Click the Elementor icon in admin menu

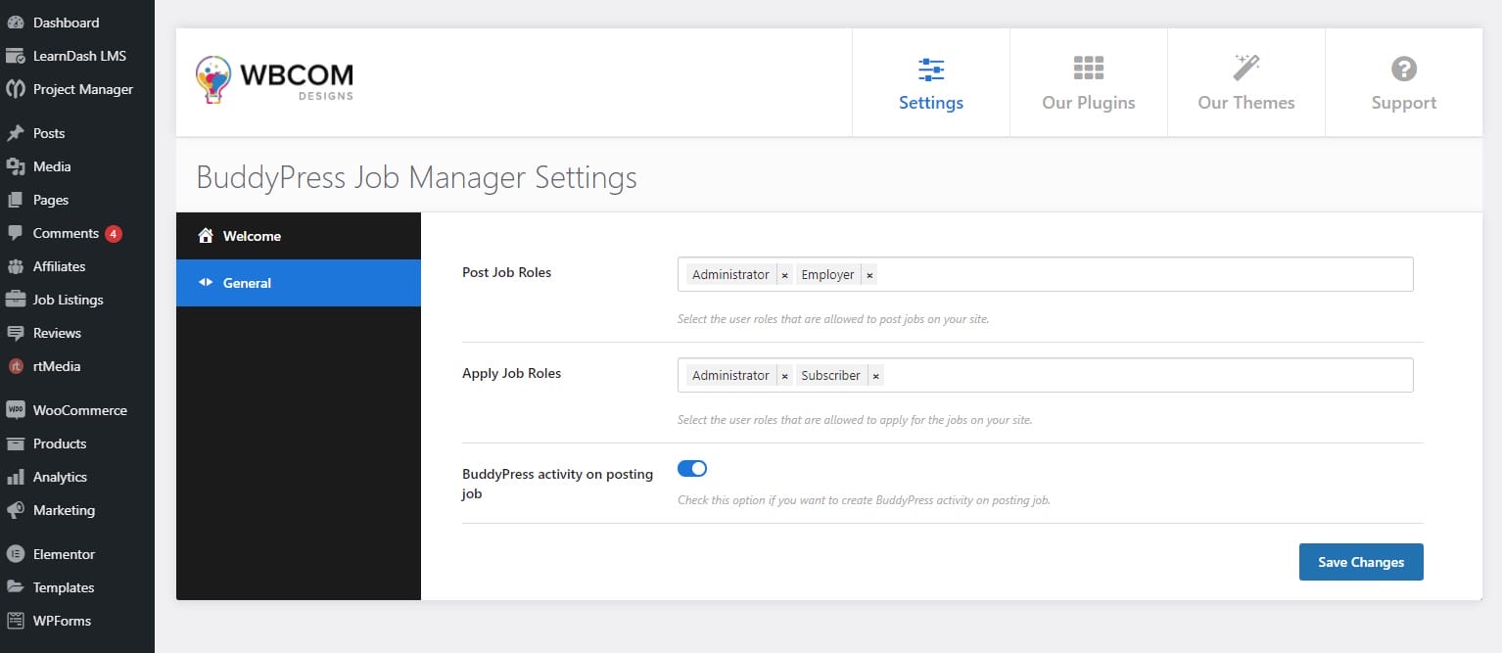[16, 554]
